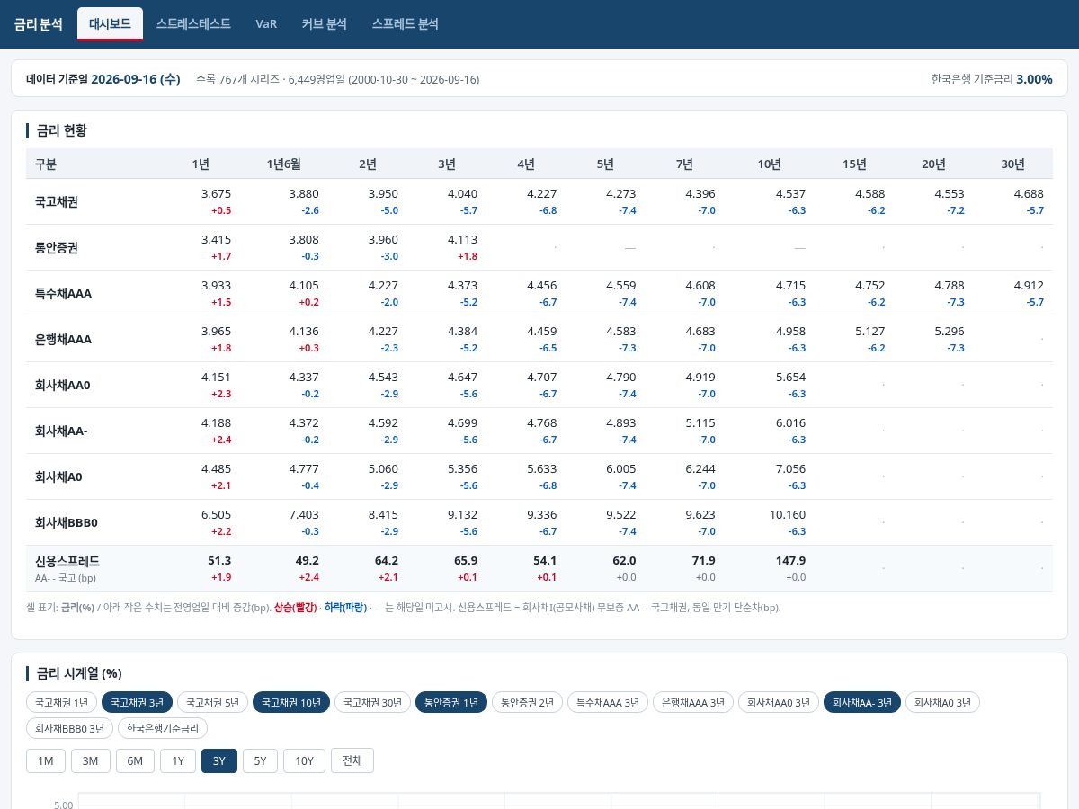Screen dimensions: 1079x809
Task: Click the 국고채권 1년 value 3.675
Action: coord(217,194)
